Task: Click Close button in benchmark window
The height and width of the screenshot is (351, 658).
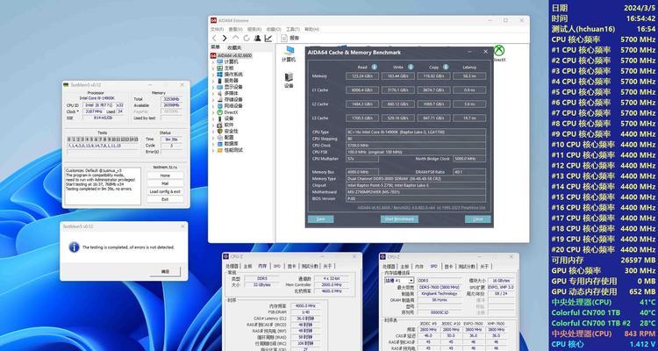Action: 478,219
